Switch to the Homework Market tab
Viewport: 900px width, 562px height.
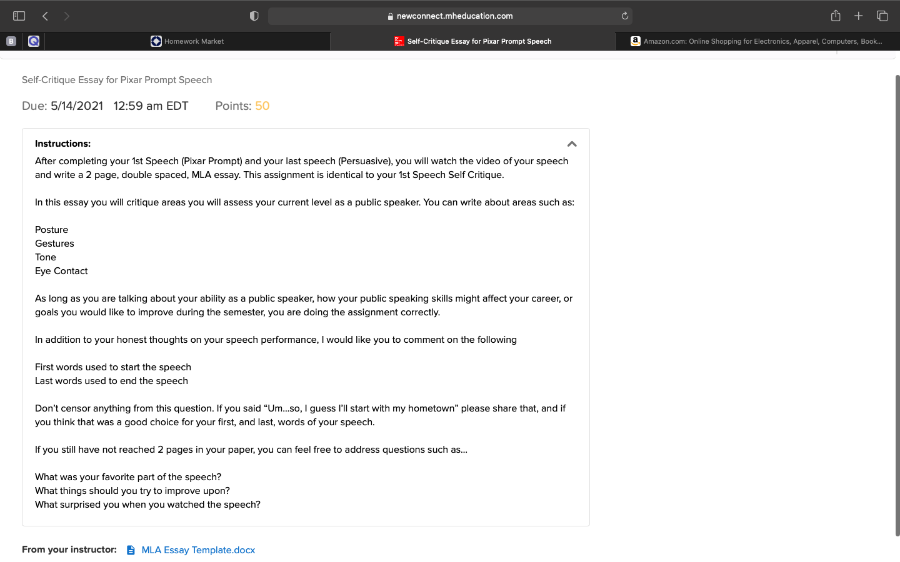187,41
